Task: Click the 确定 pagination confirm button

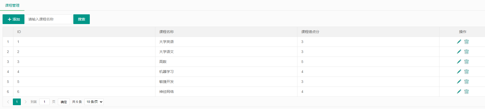Action: click(64, 102)
